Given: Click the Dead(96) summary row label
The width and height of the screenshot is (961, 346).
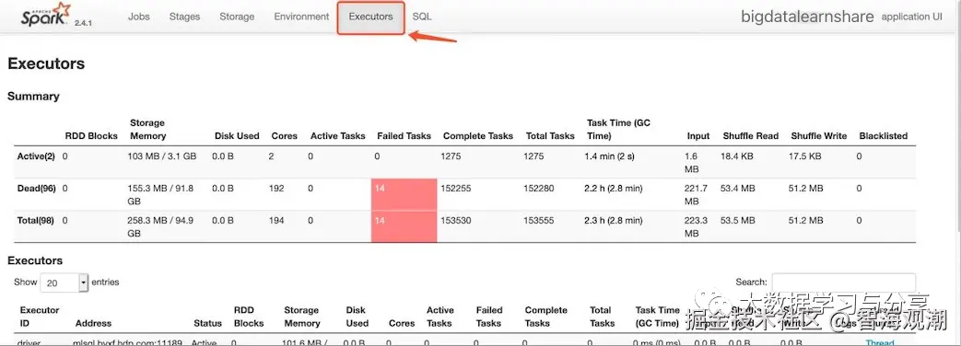Looking at the screenshot, I should (36, 188).
